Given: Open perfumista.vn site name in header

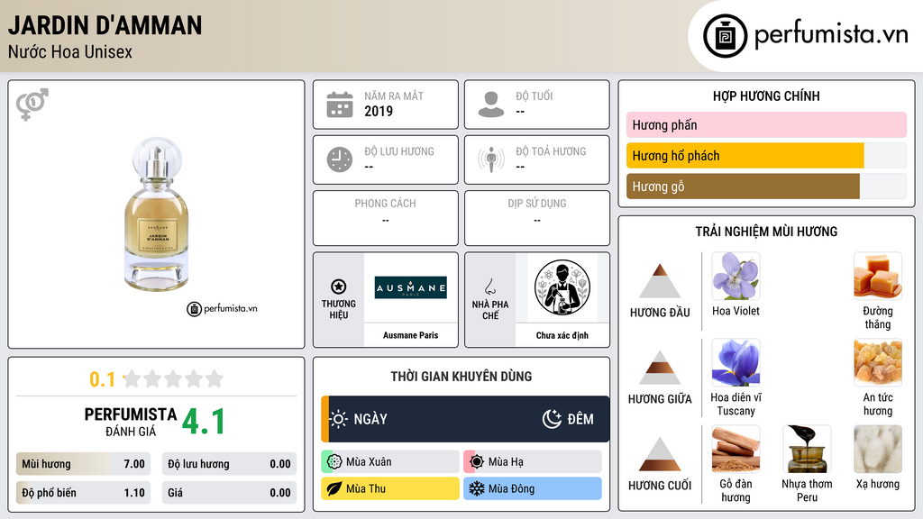Looking at the screenshot, I should 831,34.
